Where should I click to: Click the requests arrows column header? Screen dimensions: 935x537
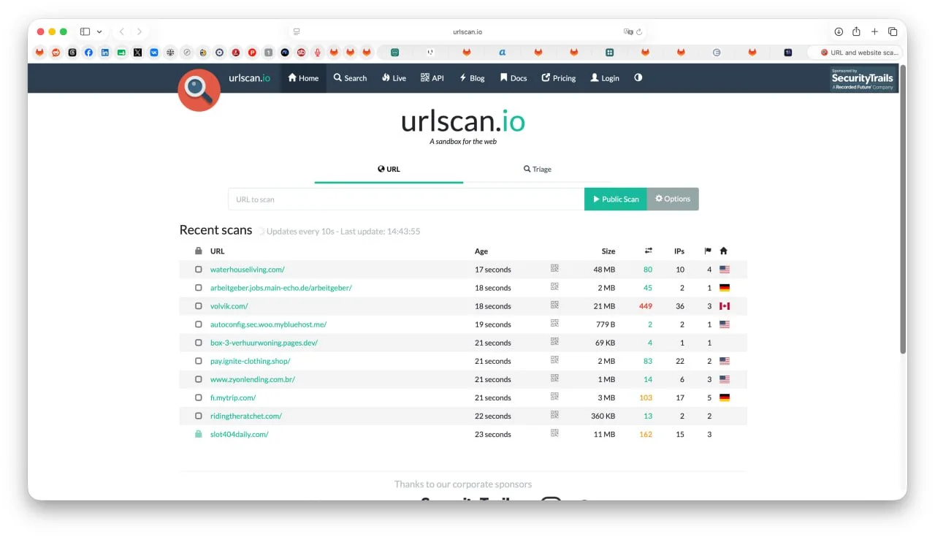[648, 251]
